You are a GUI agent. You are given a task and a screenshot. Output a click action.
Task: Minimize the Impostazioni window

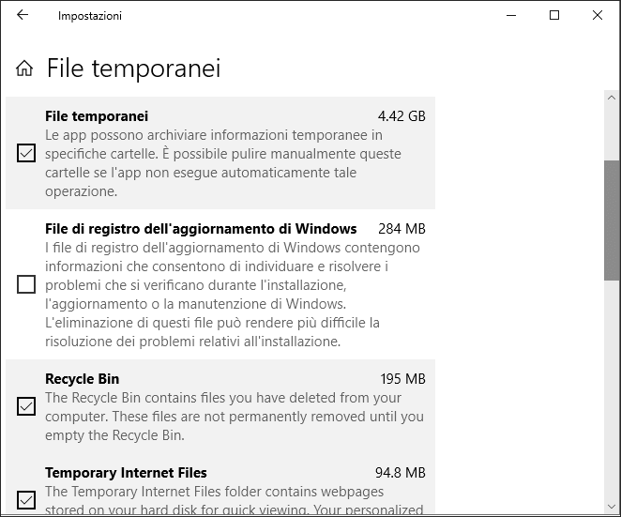pyautogui.click(x=511, y=15)
